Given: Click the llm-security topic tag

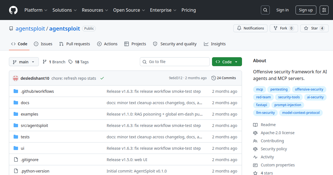Looking at the screenshot, I should pos(265,113).
